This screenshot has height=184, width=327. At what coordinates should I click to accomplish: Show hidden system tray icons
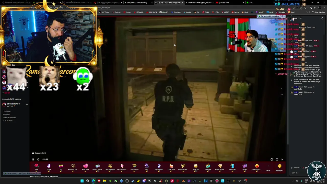coord(293,181)
